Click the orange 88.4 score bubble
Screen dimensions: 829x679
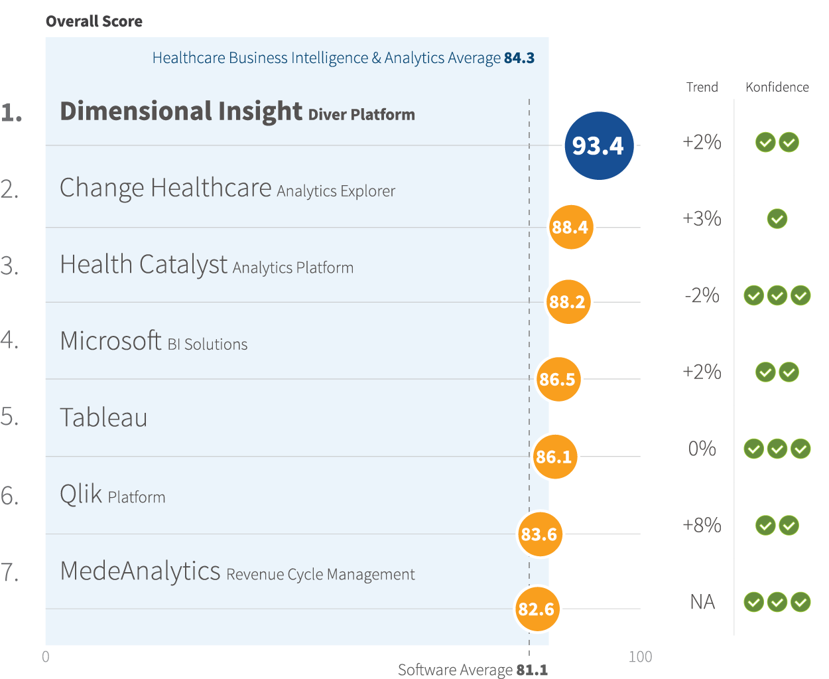point(570,227)
